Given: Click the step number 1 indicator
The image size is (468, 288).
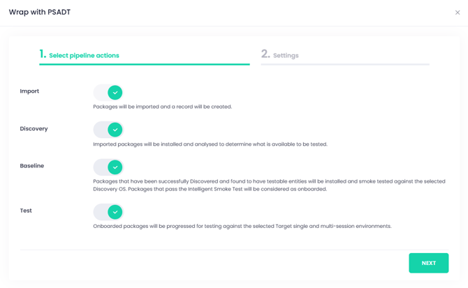Looking at the screenshot, I should (43, 54).
